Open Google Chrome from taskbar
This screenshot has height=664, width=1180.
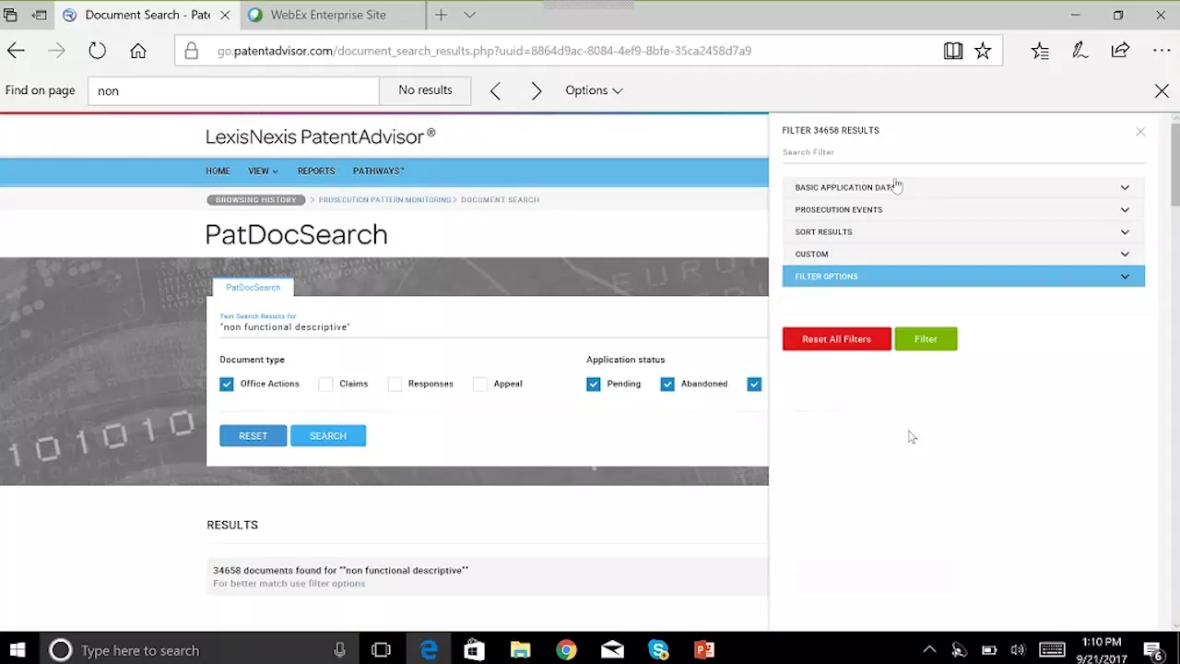click(x=566, y=650)
